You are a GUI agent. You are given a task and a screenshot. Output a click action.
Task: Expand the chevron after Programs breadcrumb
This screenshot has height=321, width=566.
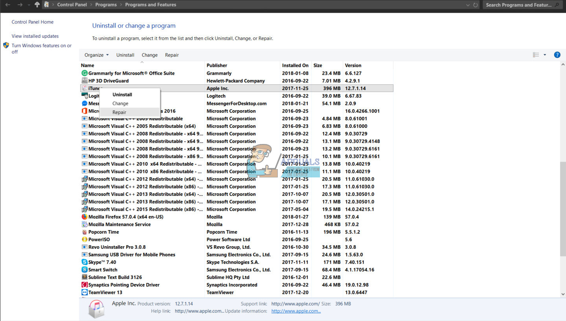pyautogui.click(x=121, y=5)
